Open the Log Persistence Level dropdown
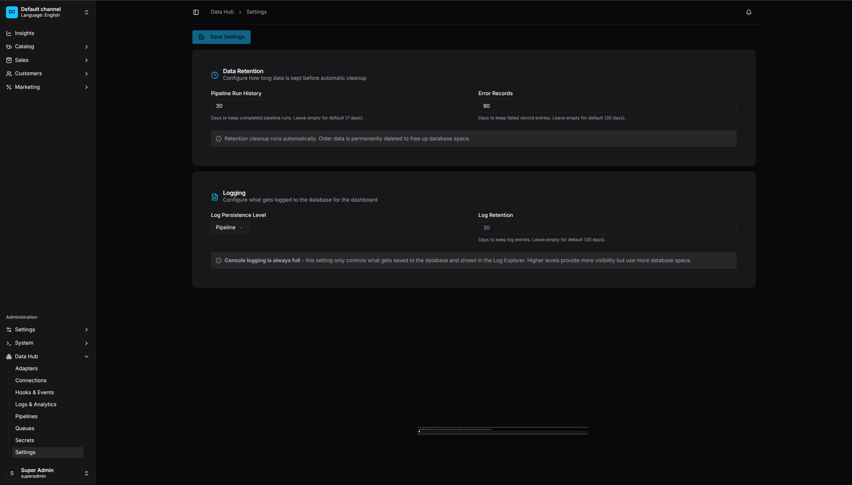 tap(230, 227)
